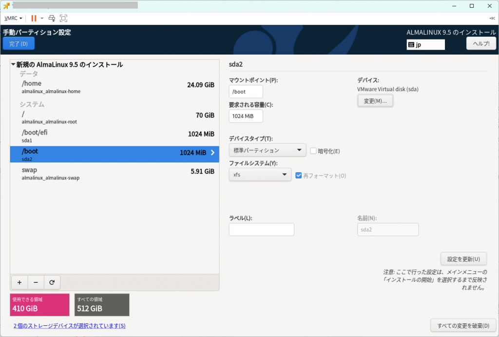Click the 名前(N) name field
Image resolution: width=499 pixels, height=337 pixels.
pos(387,230)
